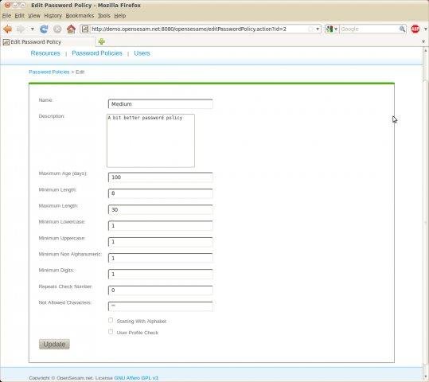
Task: Click the Password Policies breadcrumb link
Action: 49,72
